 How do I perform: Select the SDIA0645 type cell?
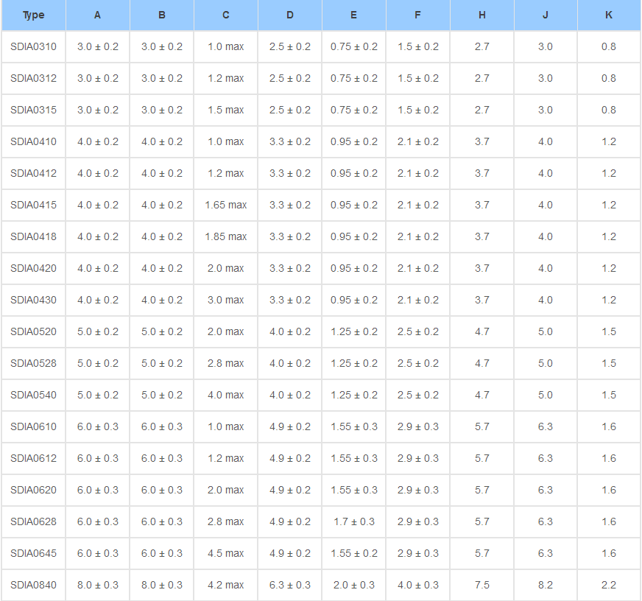(x=34, y=553)
